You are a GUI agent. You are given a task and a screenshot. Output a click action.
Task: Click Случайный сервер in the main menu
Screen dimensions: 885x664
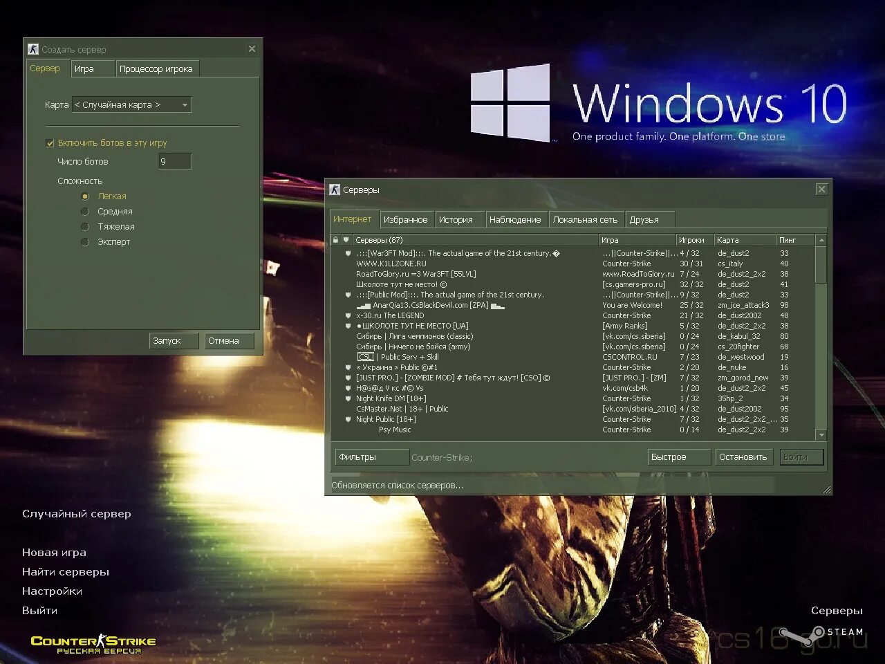point(77,514)
